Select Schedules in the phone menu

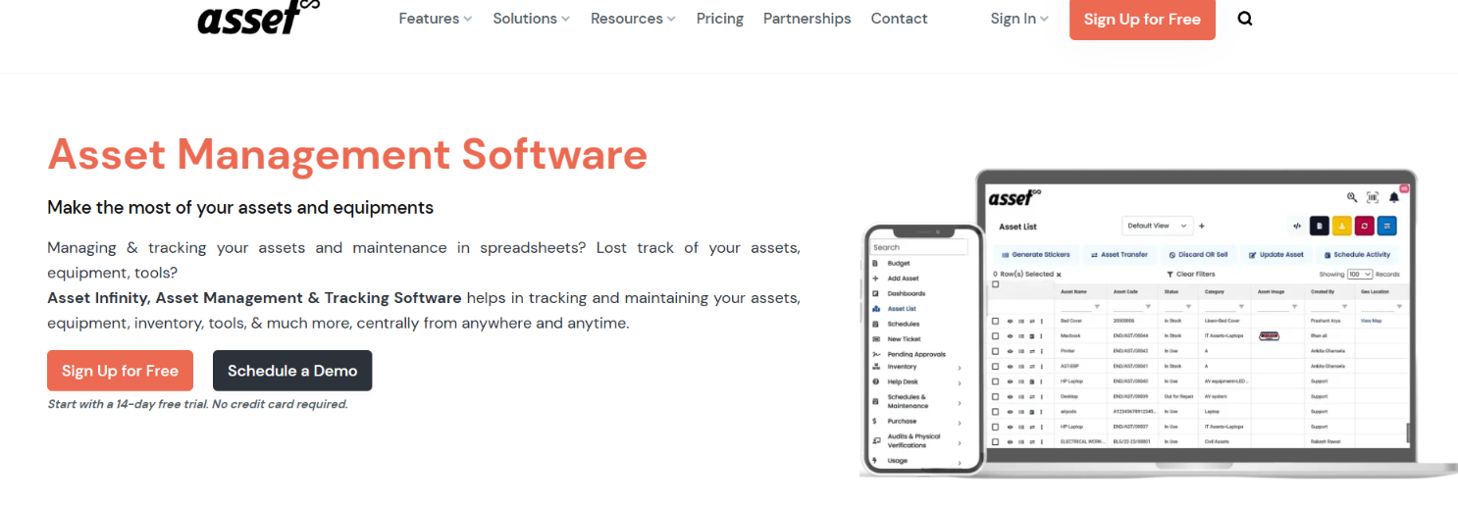coord(904,324)
